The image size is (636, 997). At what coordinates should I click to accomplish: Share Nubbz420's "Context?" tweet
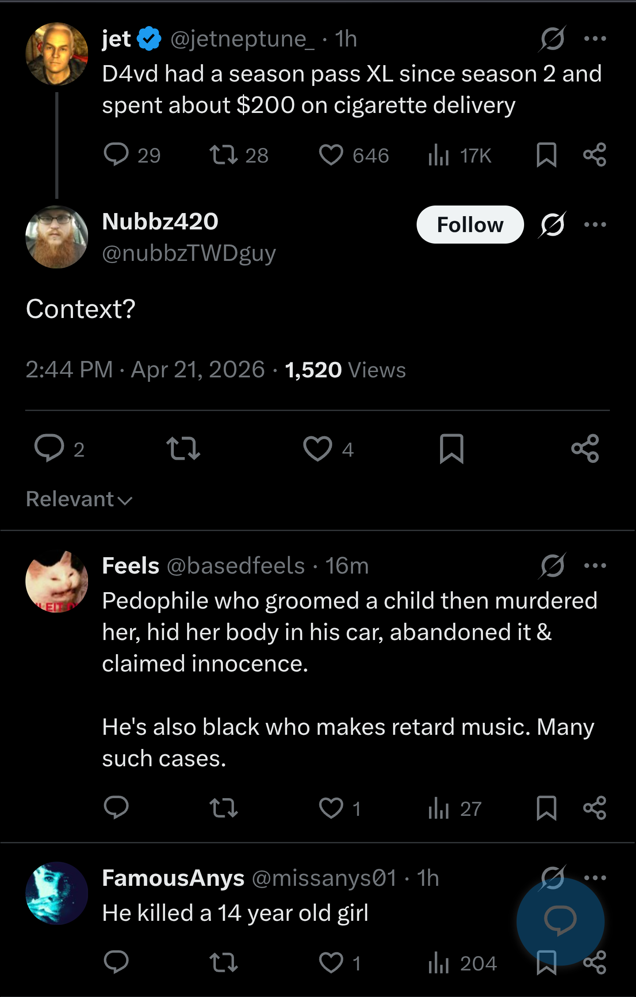[585, 449]
